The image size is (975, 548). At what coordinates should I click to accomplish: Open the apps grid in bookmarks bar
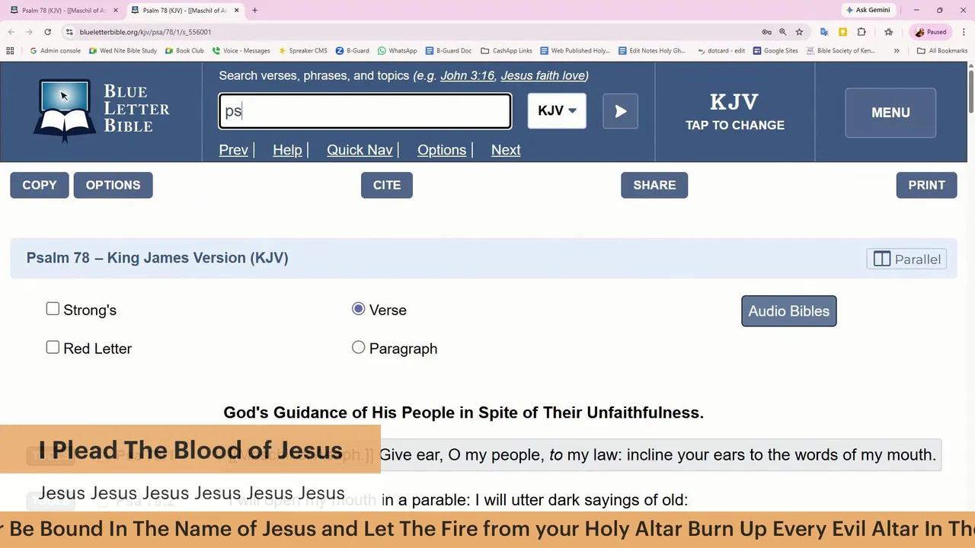click(10, 51)
